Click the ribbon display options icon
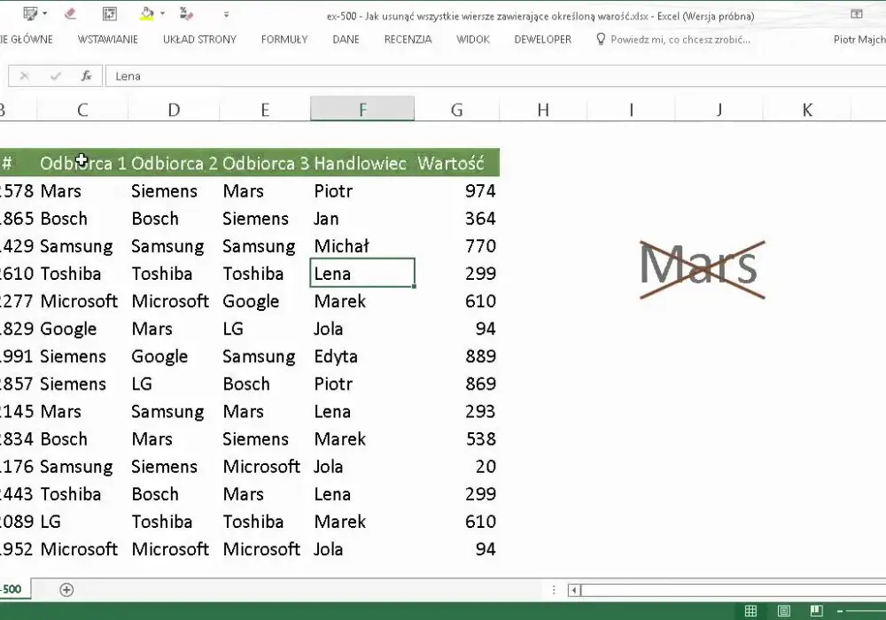886x620 pixels. (x=857, y=14)
